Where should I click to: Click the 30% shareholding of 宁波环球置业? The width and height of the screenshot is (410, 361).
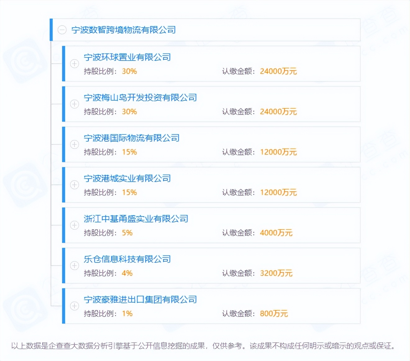(x=130, y=71)
